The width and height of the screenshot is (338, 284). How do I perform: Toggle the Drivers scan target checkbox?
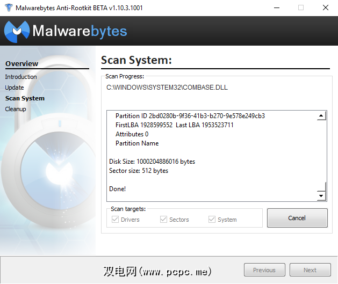(x=116, y=220)
